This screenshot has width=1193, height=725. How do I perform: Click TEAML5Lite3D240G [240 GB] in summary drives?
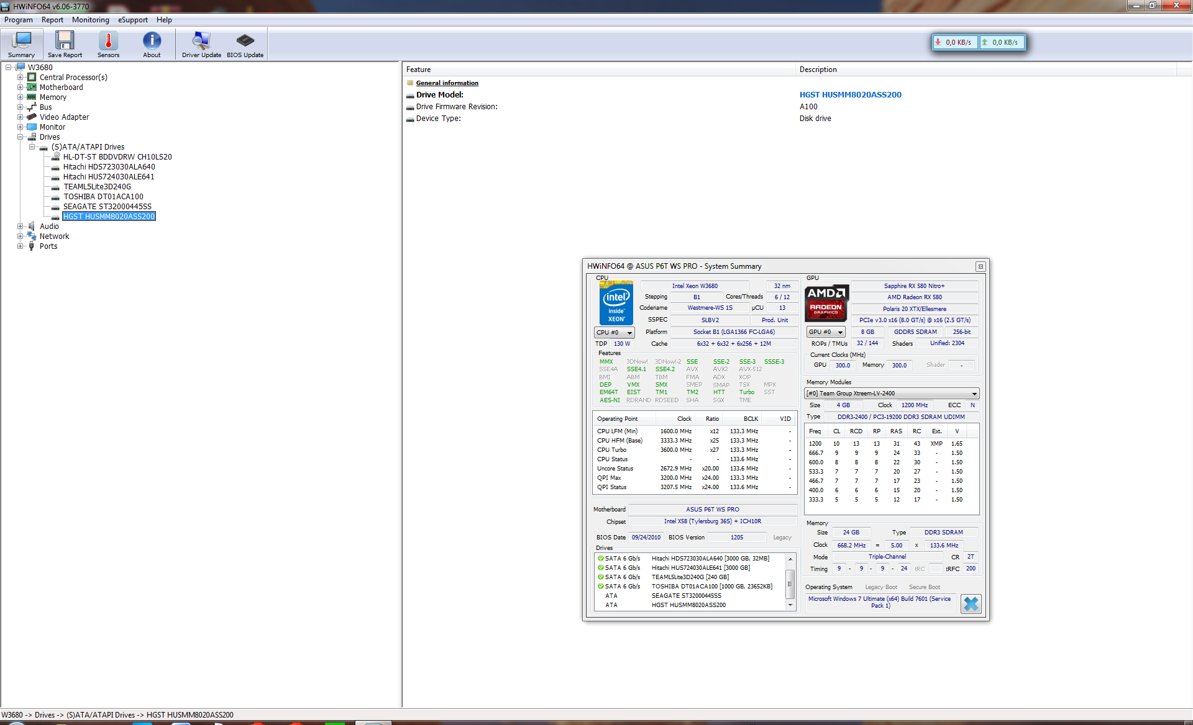tap(690, 577)
